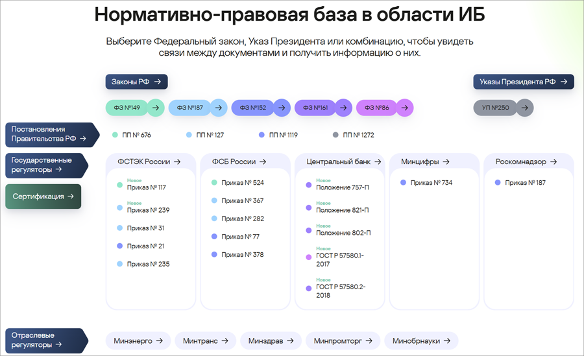Click the arrow circle next to ФЗ №86
584x356 pixels.
pos(404,108)
